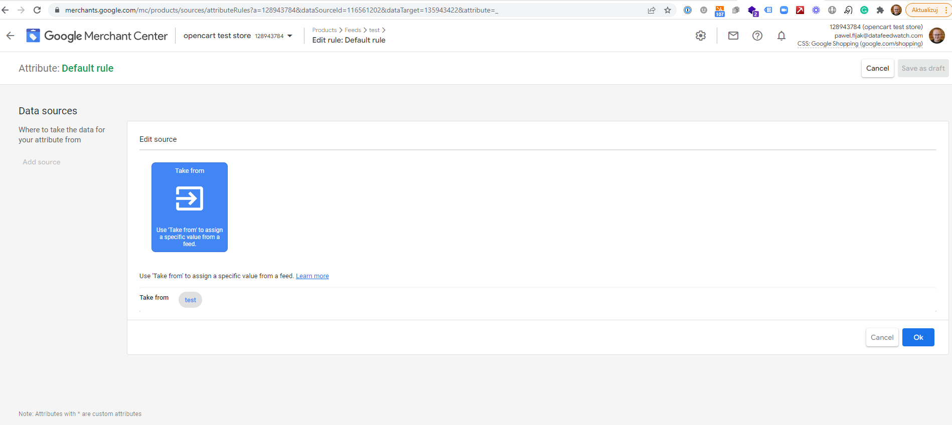952x425 pixels.
Task: Click the pawel.fijak@datafeedwatch.com email text
Action: click(x=879, y=36)
